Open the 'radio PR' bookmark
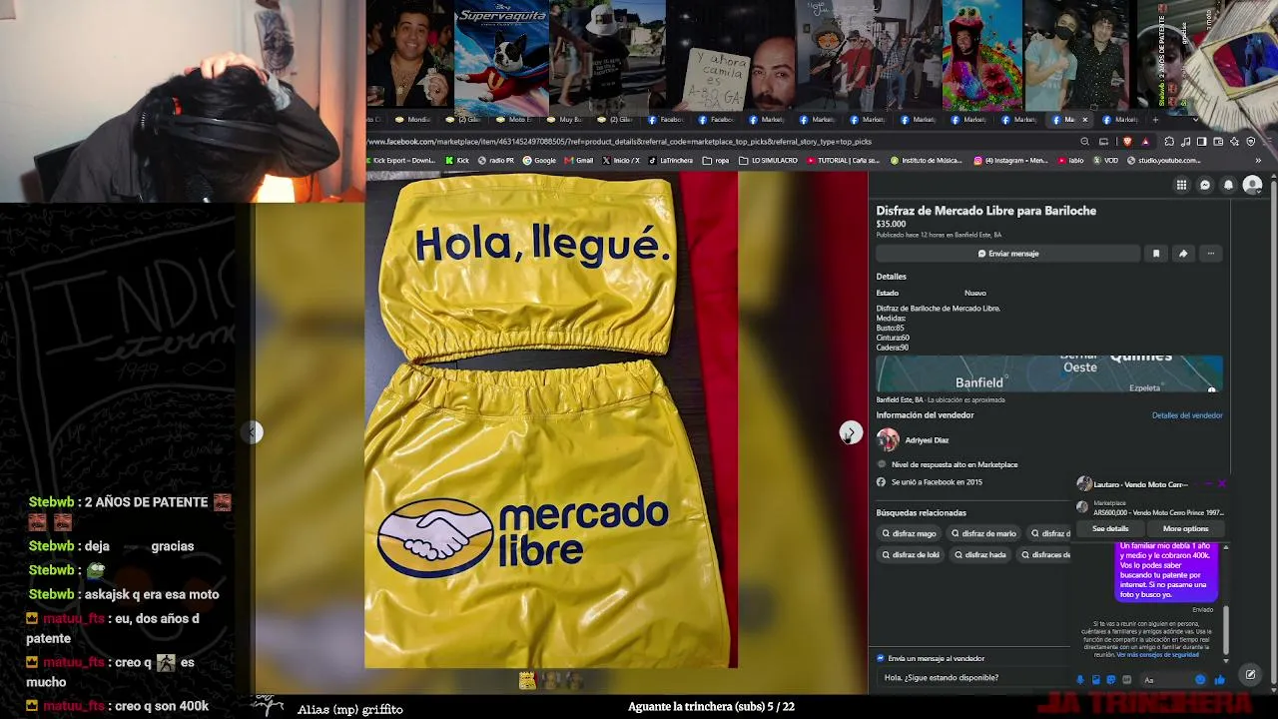 [496, 160]
